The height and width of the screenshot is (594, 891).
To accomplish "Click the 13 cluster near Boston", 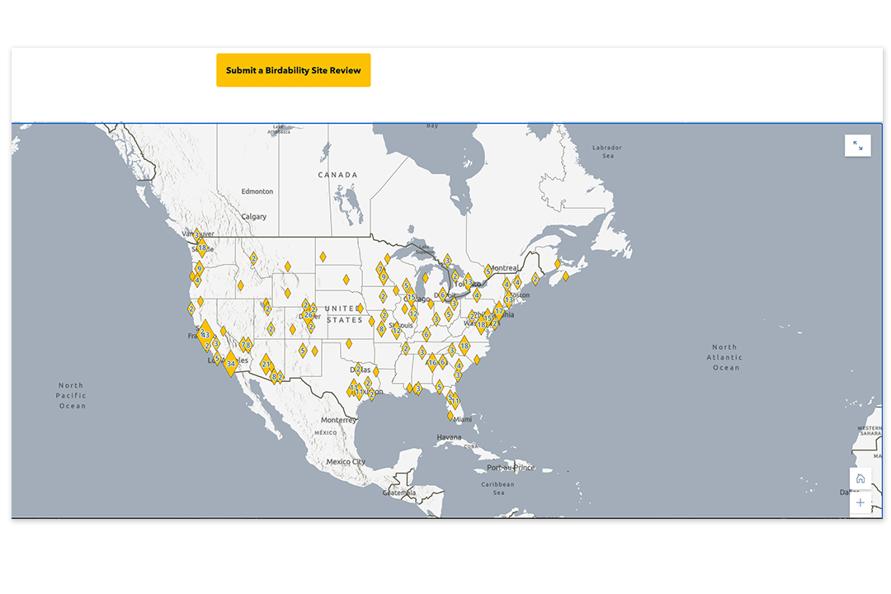I will 509,299.
